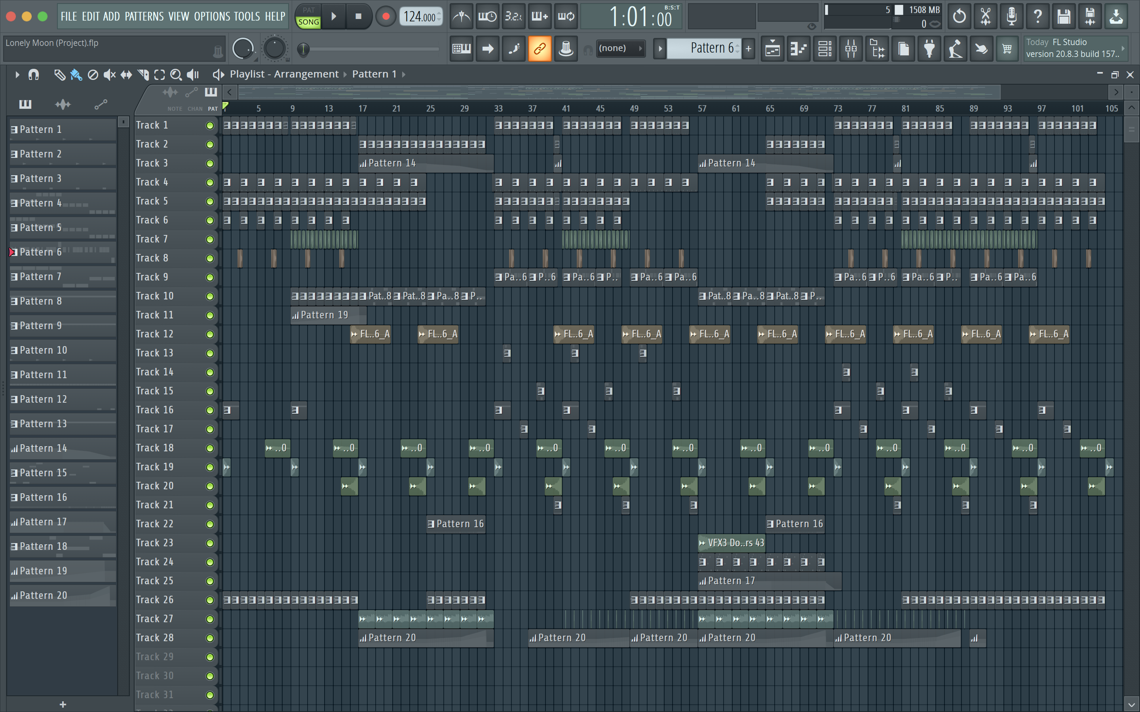Select the Delete tool in playlist
Viewport: 1140px width, 712px height.
click(93, 74)
